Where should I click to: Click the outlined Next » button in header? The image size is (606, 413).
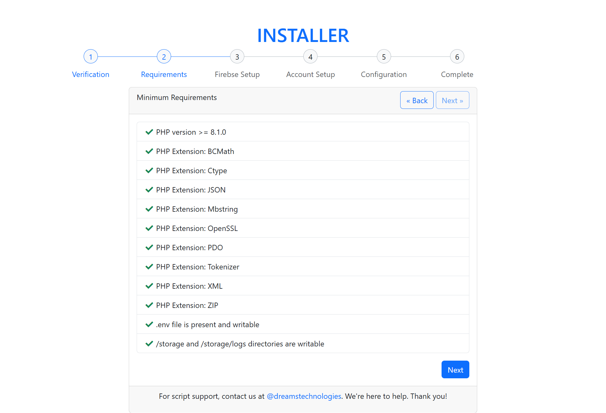pos(452,100)
